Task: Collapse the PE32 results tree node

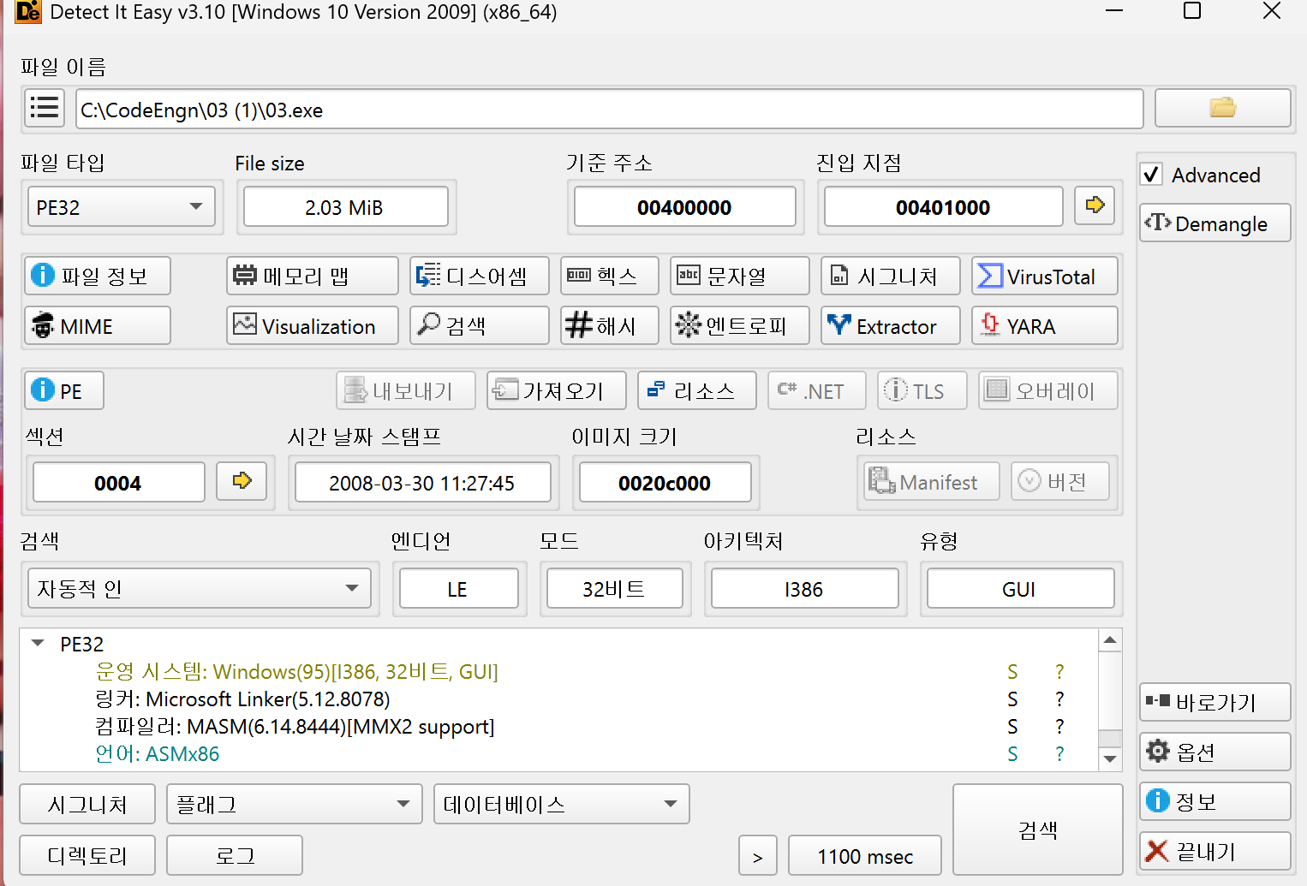Action: point(38,643)
